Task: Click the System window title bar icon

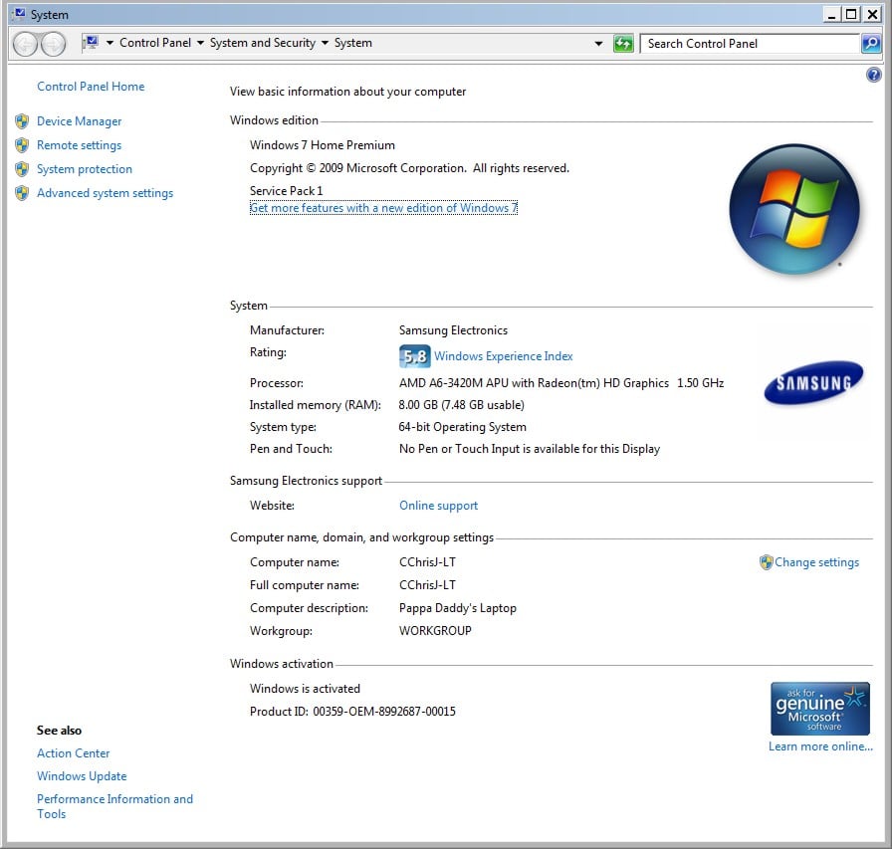Action: pyautogui.click(x=19, y=14)
